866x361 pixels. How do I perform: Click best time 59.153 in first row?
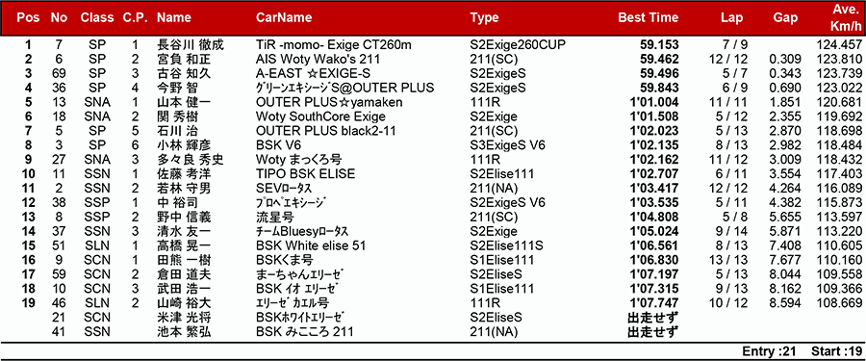[x=659, y=45]
